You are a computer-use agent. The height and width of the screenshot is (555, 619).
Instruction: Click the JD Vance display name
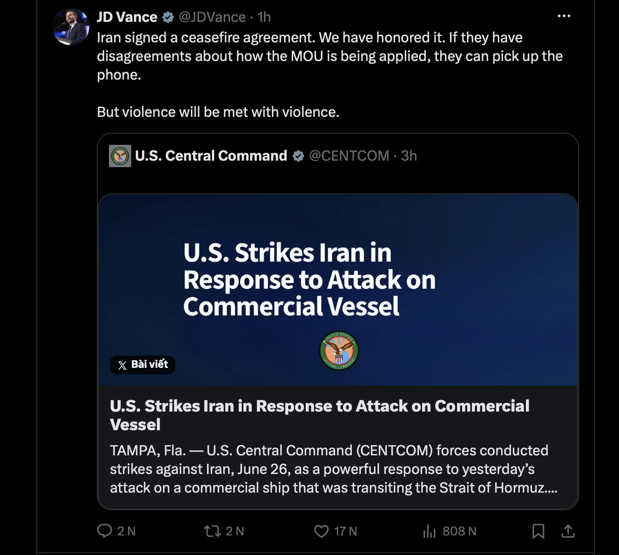127,17
